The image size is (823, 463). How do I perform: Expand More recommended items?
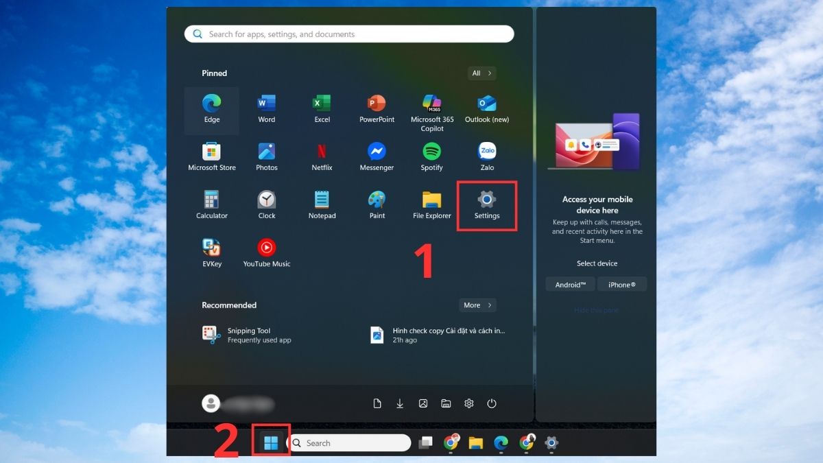point(477,305)
